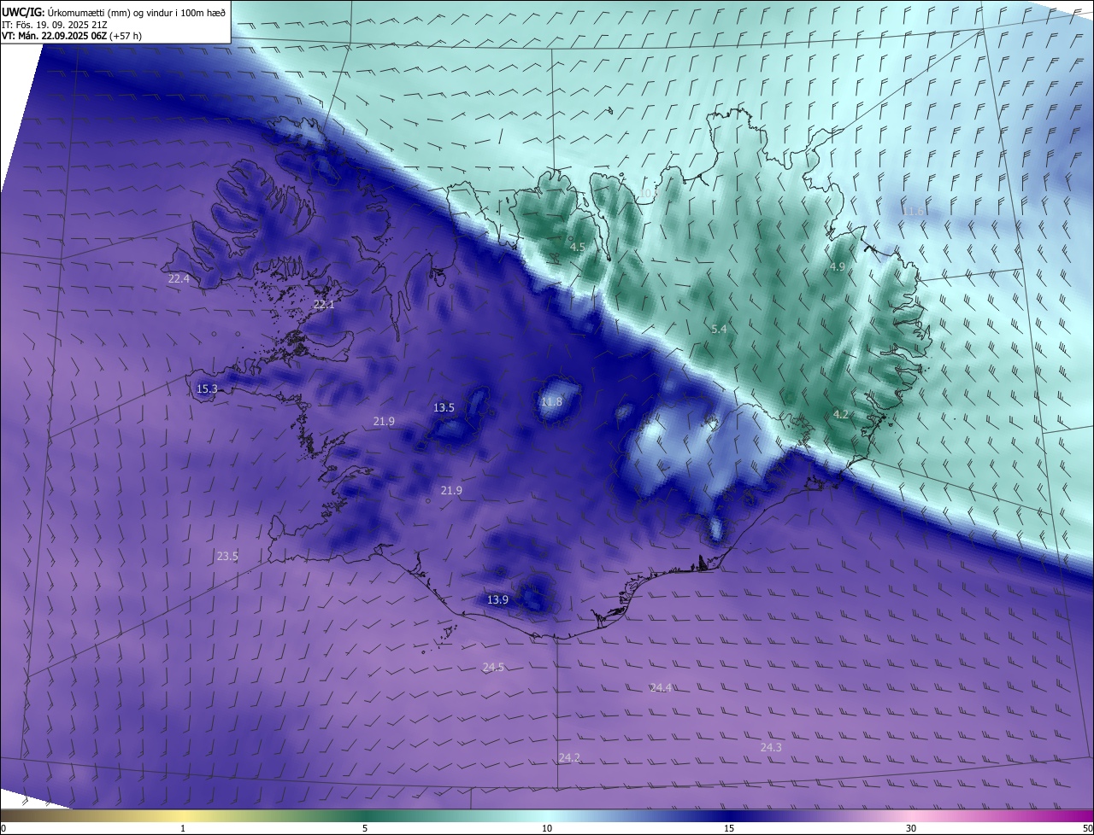Click the 4.2 value label on the map

click(x=841, y=414)
